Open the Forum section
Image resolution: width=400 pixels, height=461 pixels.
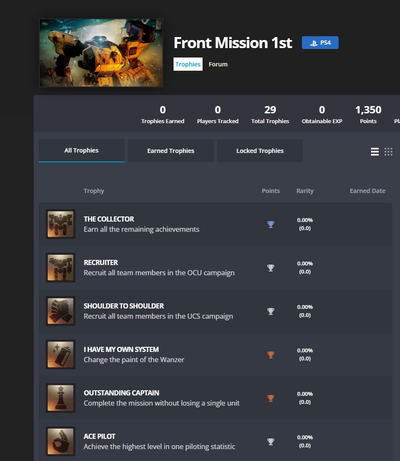[x=218, y=64]
